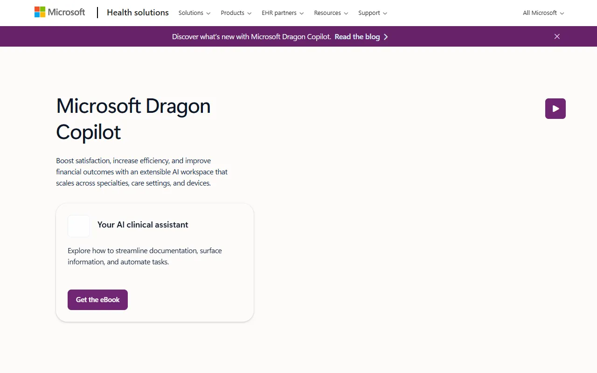Click the Boost satisfaction description paragraph

142,172
